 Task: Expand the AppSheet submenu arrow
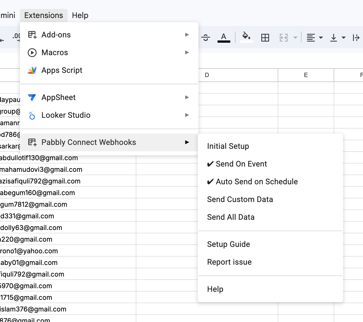[x=187, y=97]
